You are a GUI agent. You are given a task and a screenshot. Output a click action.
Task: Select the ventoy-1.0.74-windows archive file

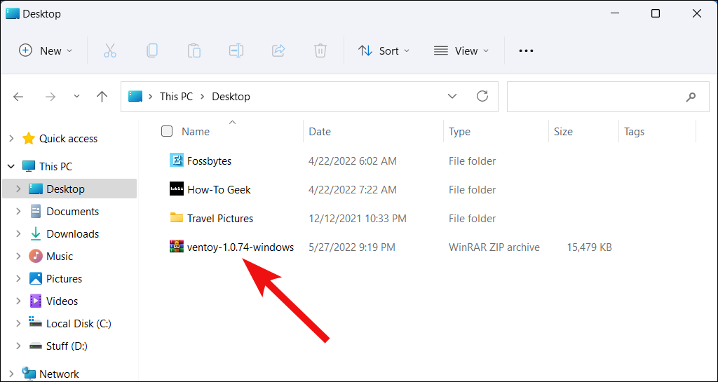click(x=240, y=247)
